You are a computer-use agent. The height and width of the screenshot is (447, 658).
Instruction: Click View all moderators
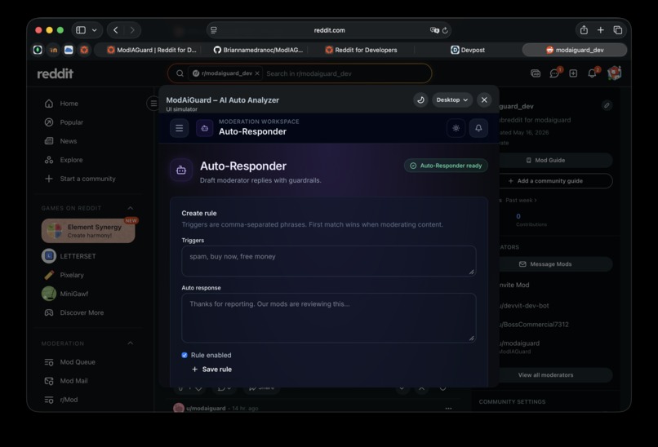[x=545, y=375]
